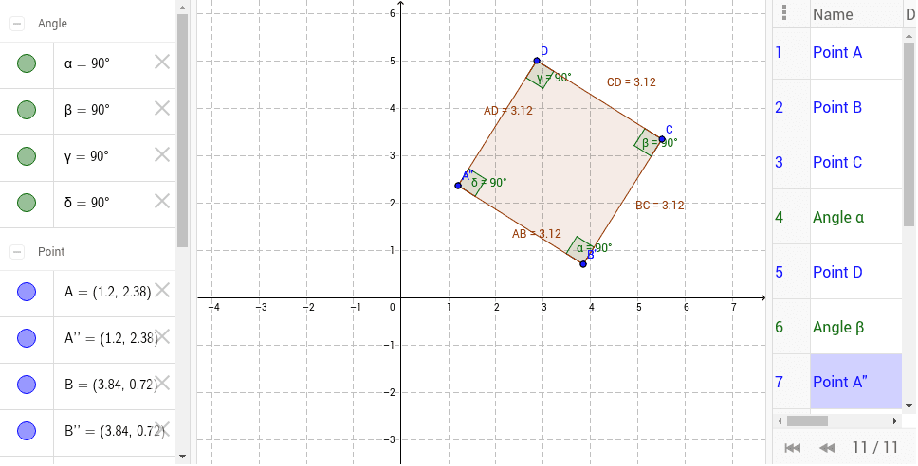Click protocol horizontal scroll left arrow
This screenshot has width=918, height=466.
779,421
